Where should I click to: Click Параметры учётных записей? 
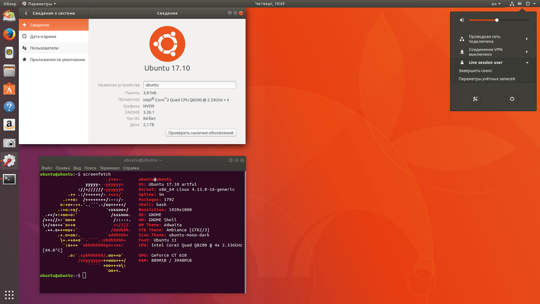[x=486, y=78]
